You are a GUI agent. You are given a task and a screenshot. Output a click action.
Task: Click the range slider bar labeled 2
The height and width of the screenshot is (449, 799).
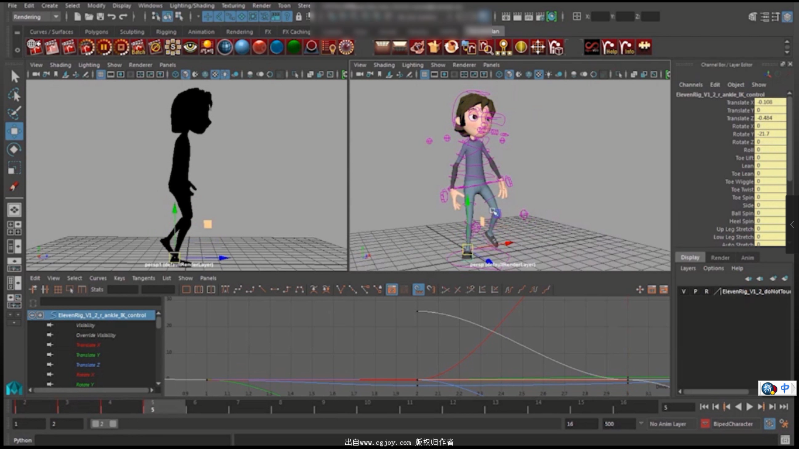104,424
